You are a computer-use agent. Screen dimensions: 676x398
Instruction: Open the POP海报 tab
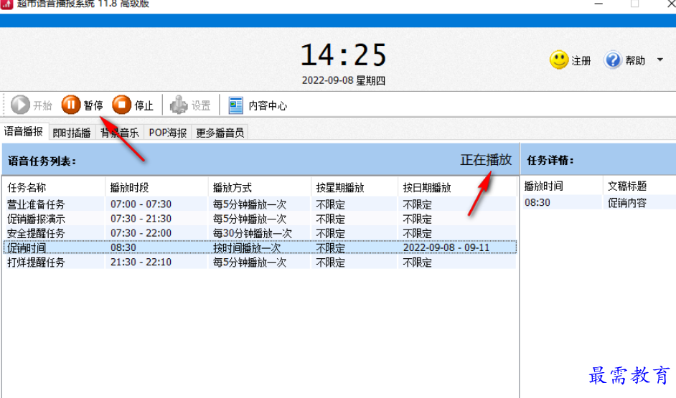click(168, 133)
